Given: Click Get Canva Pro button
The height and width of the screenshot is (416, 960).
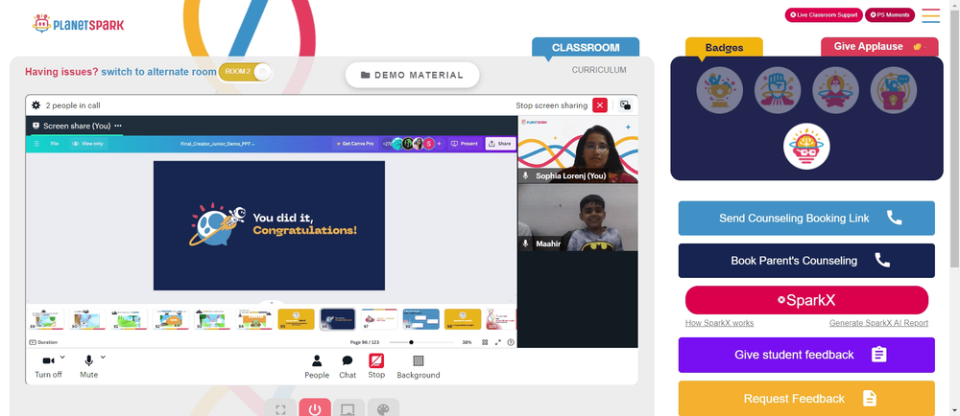Looking at the screenshot, I should click(354, 144).
